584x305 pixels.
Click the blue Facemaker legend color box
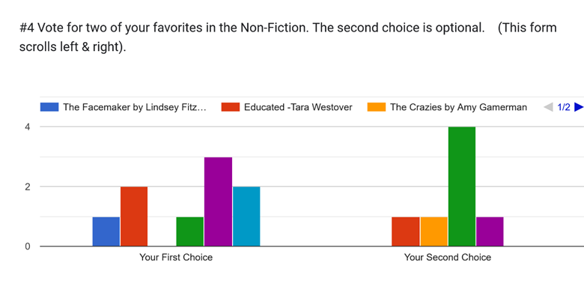pos(49,107)
